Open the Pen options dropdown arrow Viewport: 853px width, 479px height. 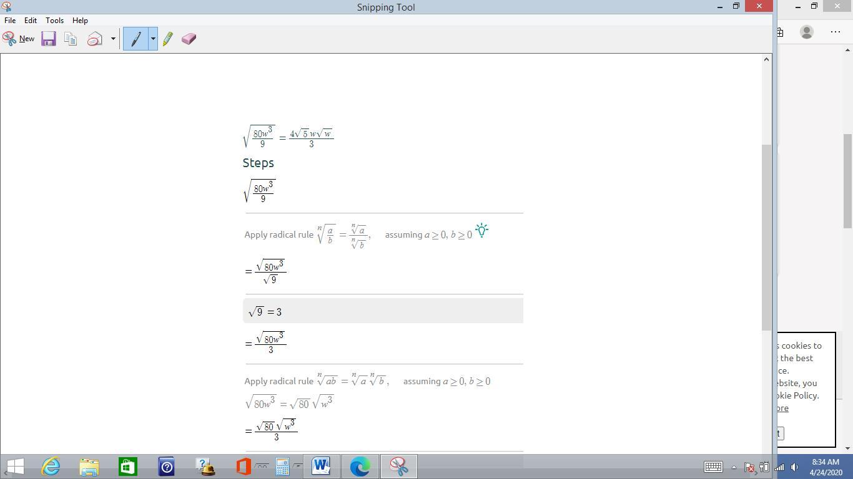pos(152,39)
